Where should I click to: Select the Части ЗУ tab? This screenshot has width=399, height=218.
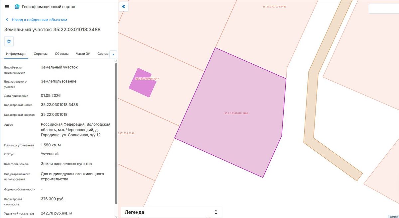83,54
